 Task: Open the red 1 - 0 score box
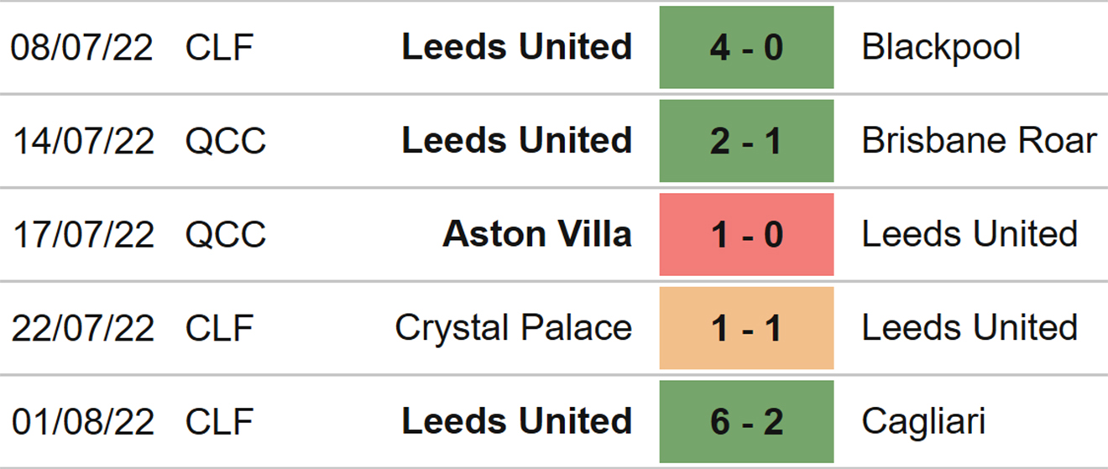click(x=746, y=234)
